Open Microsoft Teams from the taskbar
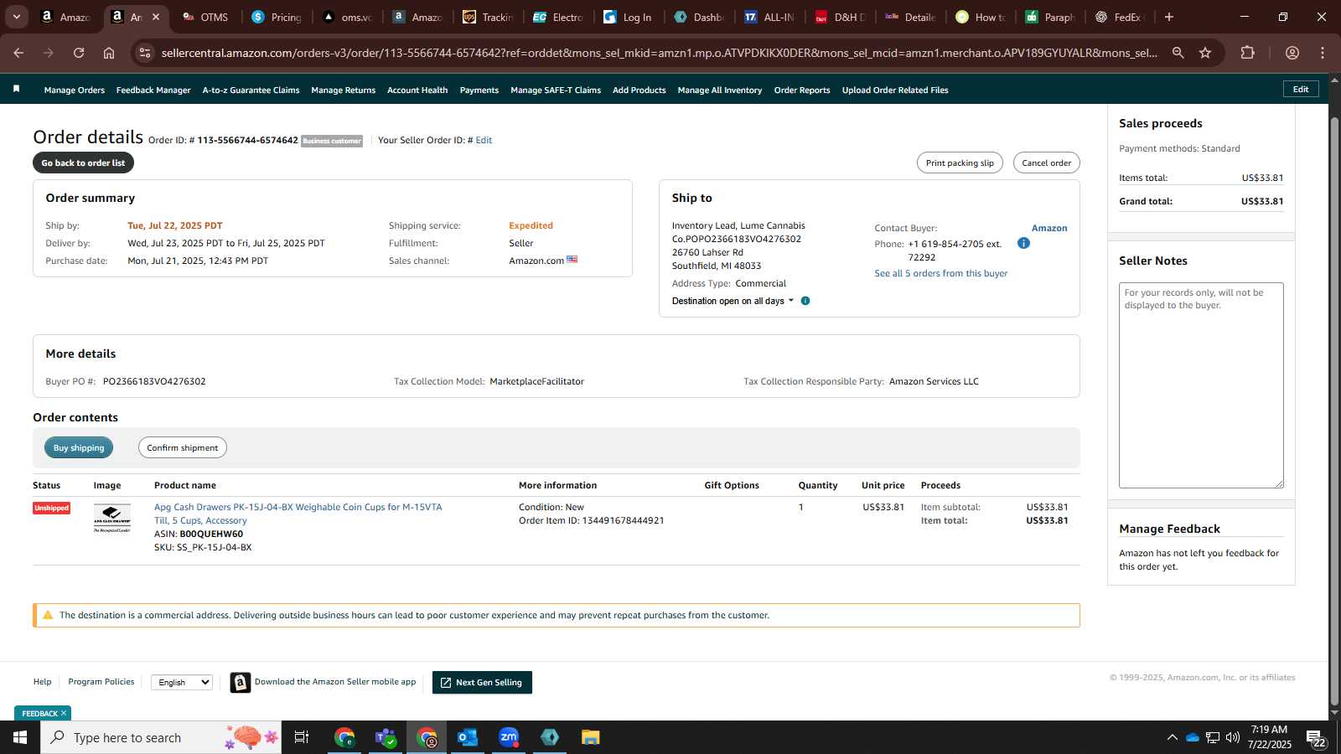Viewport: 1341px width, 754px height. pos(386,737)
